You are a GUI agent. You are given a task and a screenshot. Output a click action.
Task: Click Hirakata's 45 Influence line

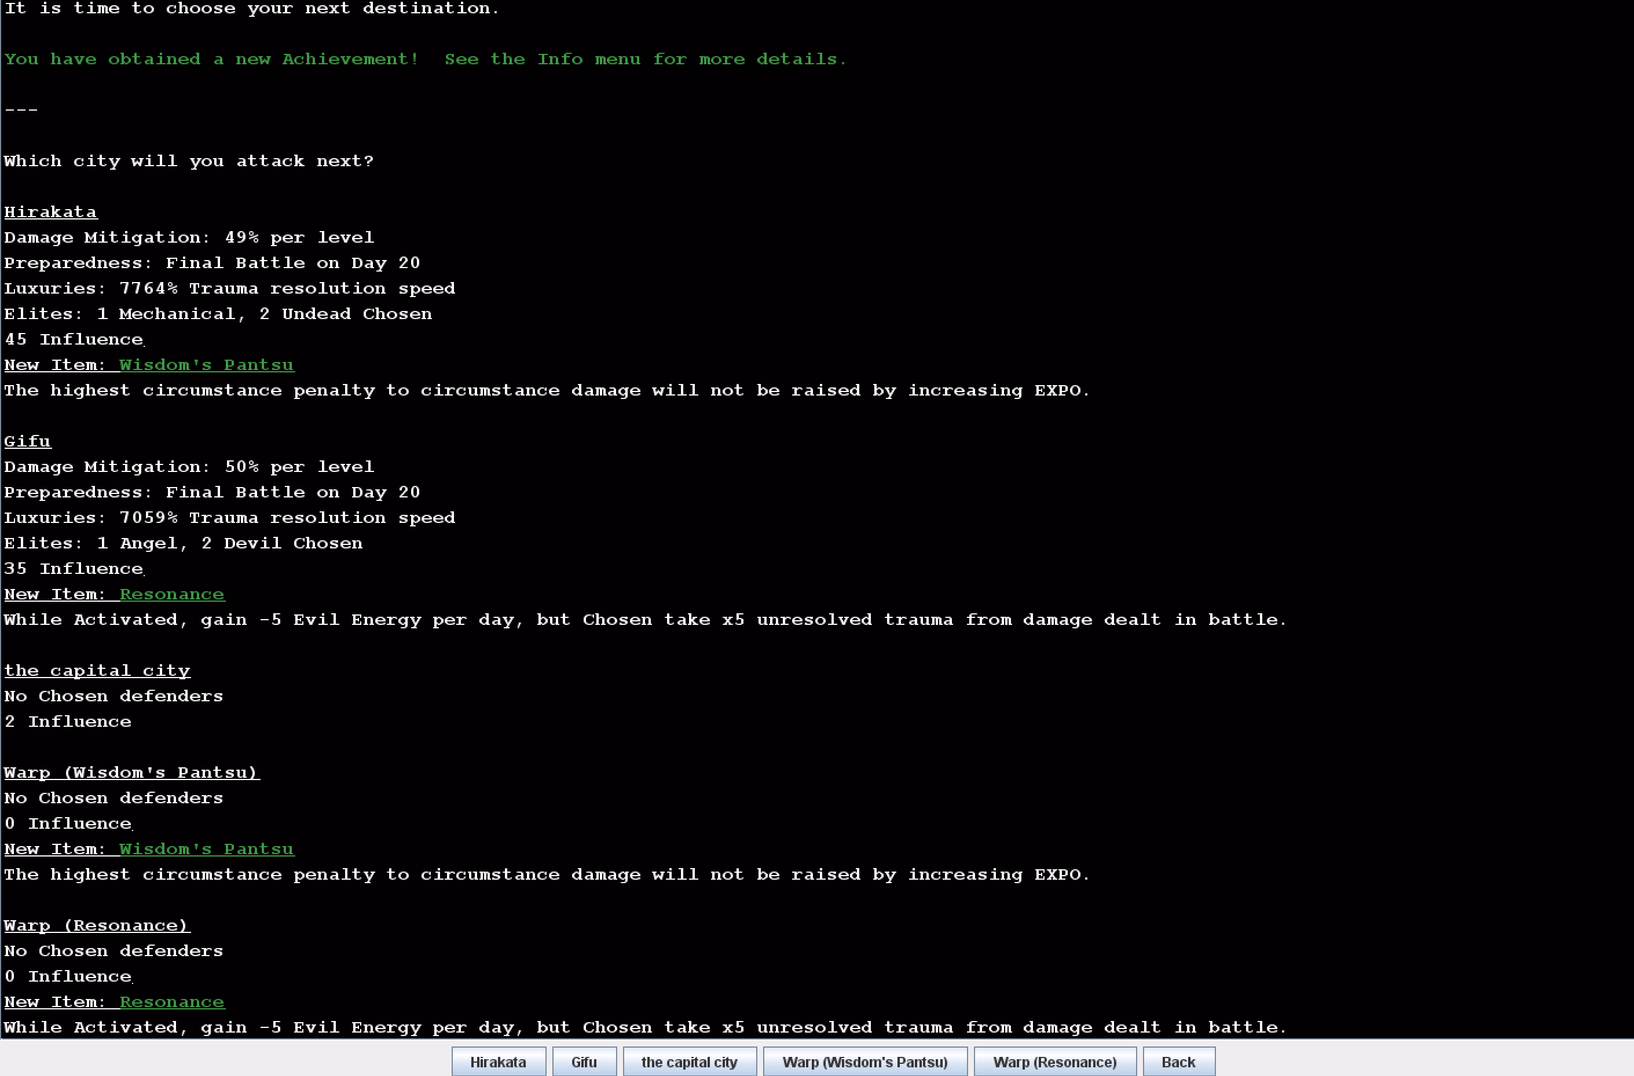click(74, 340)
